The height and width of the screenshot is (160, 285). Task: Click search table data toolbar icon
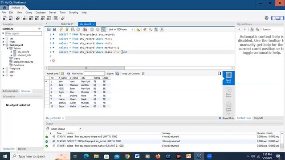coord(56,18)
